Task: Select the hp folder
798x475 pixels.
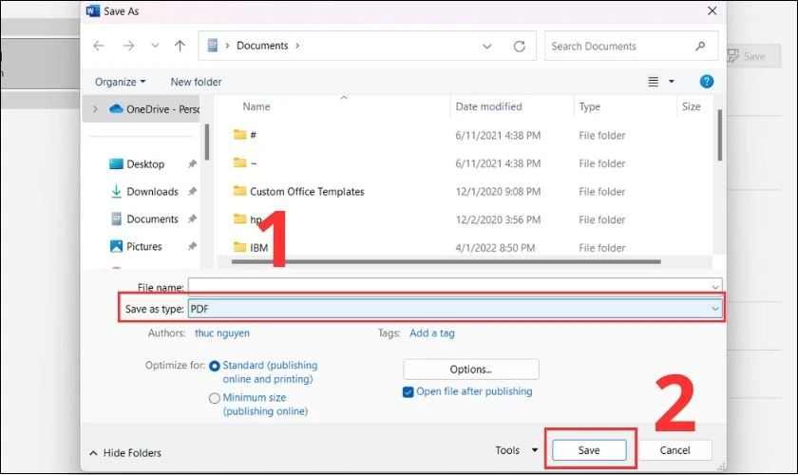Action: pyautogui.click(x=248, y=219)
